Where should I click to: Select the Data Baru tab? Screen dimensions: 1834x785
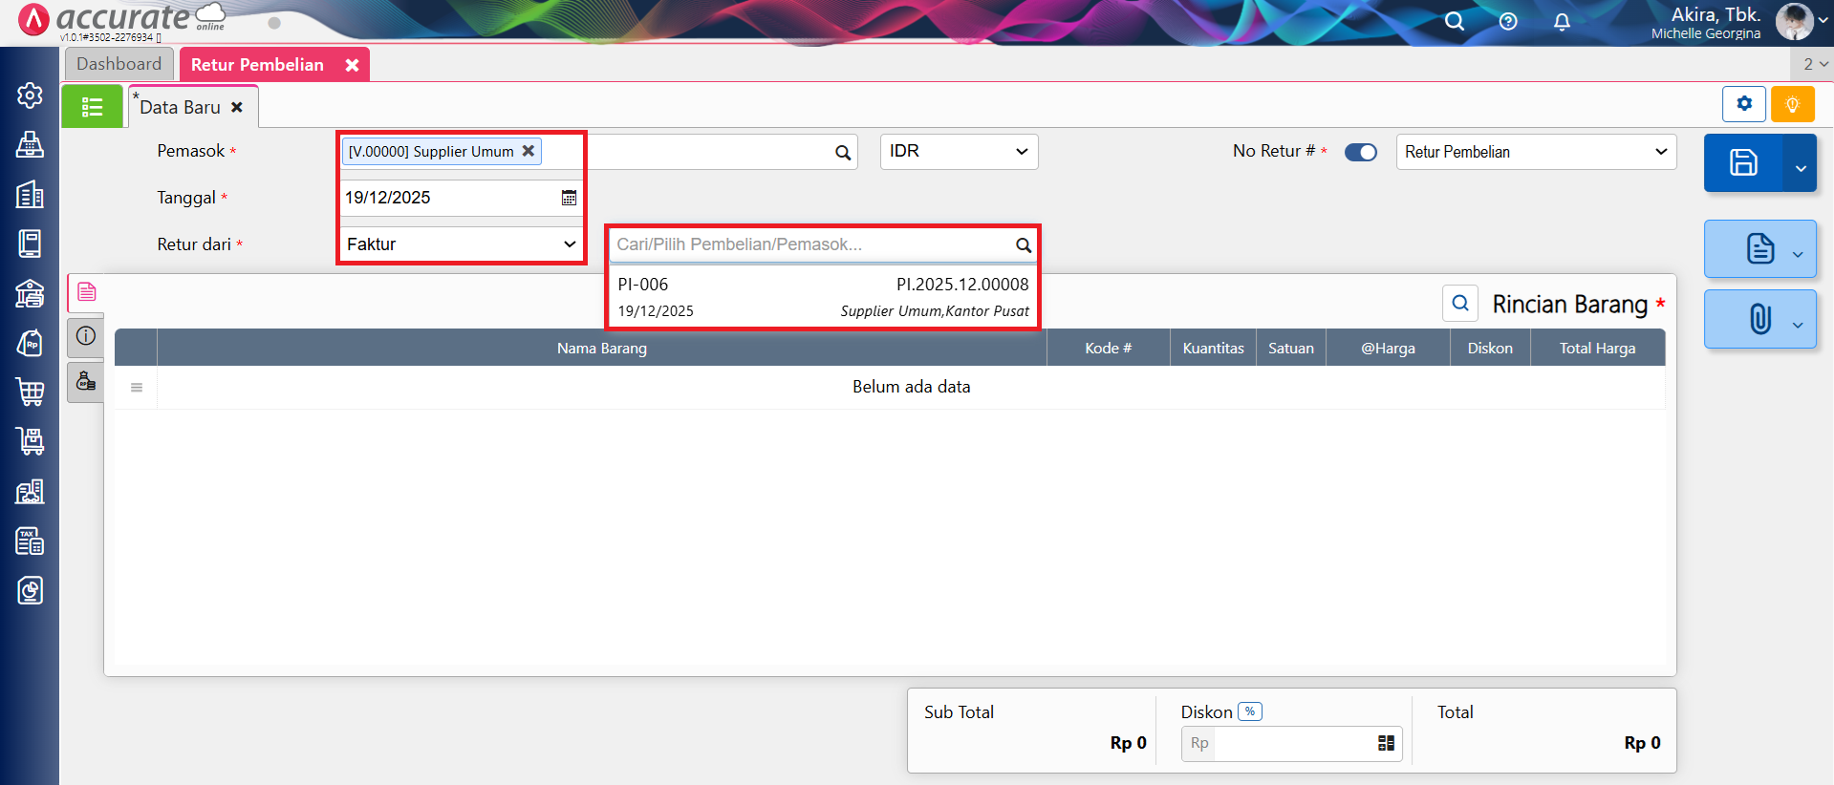(x=181, y=107)
